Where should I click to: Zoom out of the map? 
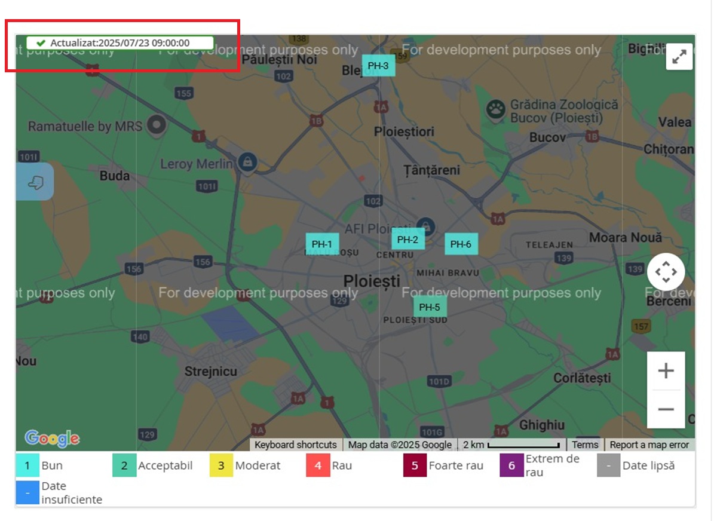666,409
